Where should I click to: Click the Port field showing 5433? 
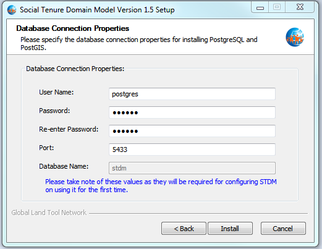(192, 150)
